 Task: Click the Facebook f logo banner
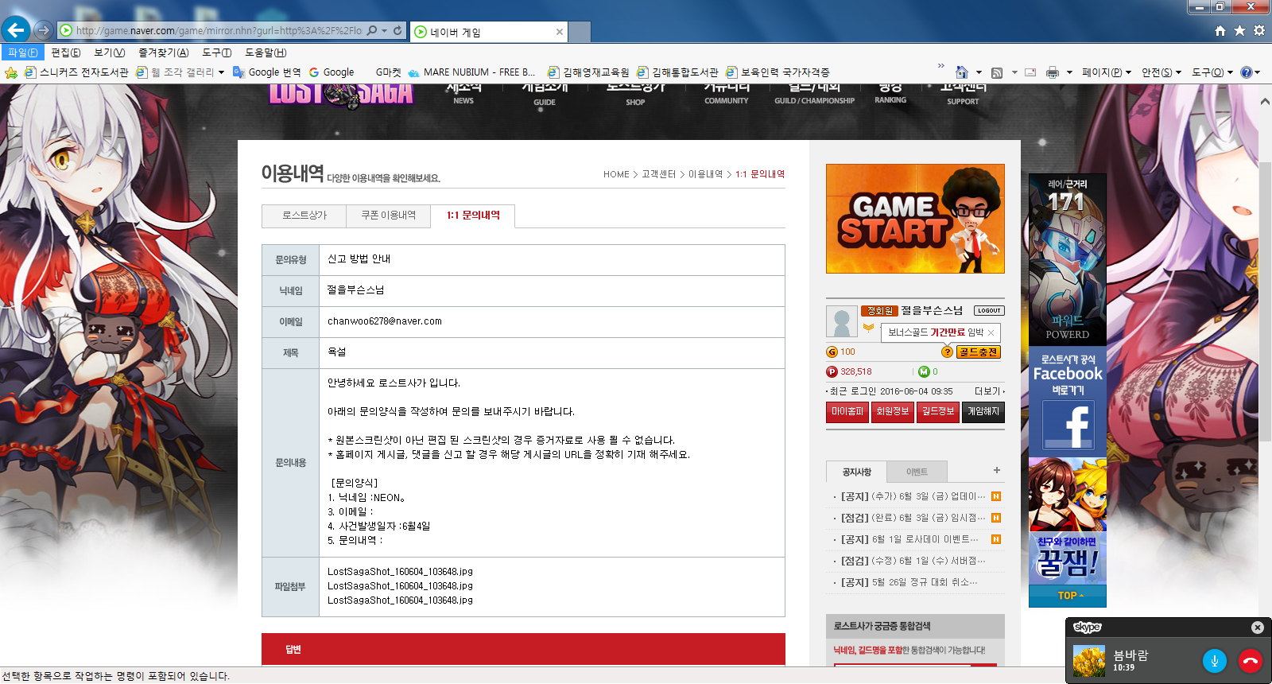pos(1068,426)
